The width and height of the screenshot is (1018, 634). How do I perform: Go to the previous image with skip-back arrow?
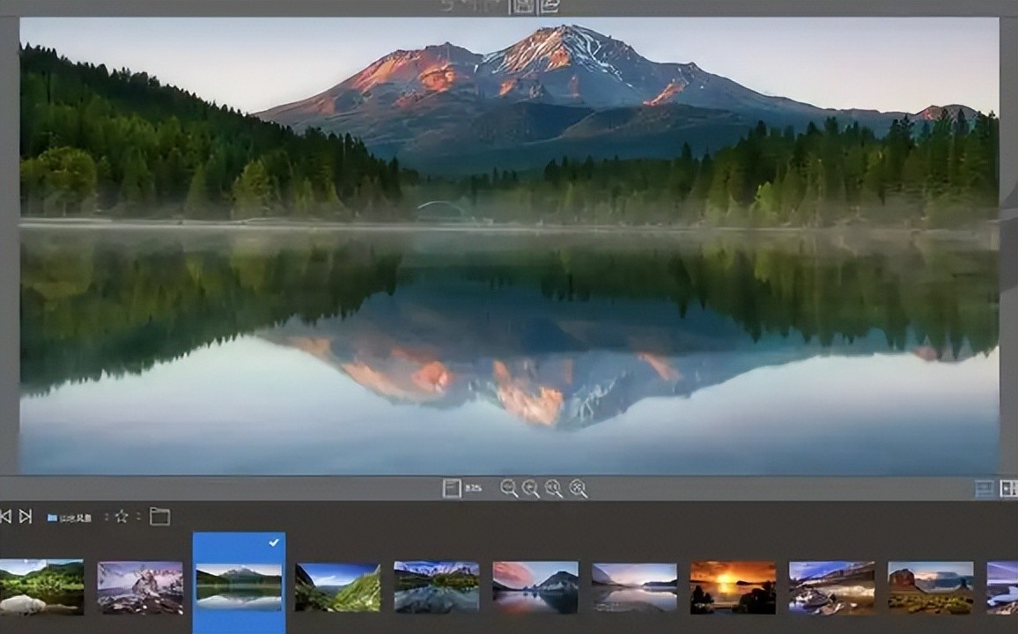(x=5, y=517)
